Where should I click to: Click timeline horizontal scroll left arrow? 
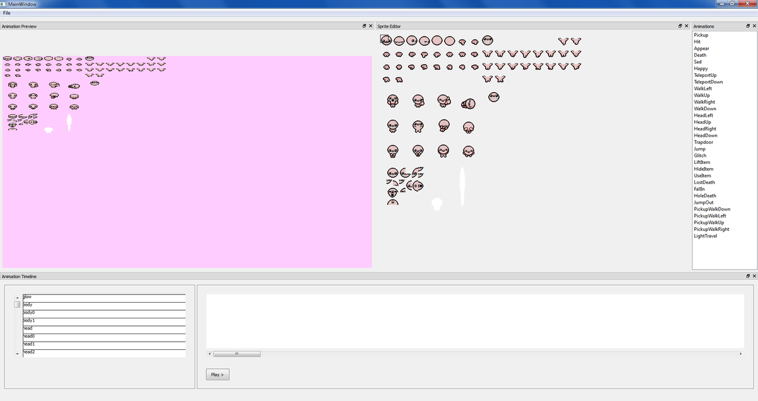209,354
